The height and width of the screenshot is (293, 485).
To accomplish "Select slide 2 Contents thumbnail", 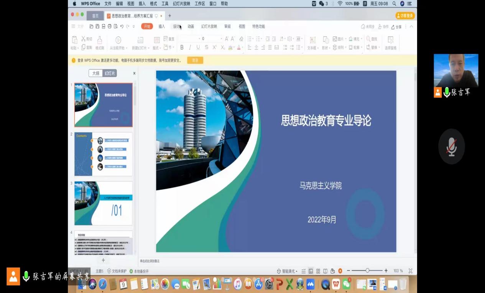I will click(103, 154).
